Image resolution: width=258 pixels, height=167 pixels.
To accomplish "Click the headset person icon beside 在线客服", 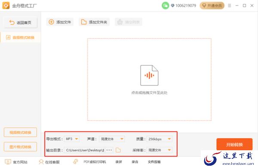I will 41,162.
